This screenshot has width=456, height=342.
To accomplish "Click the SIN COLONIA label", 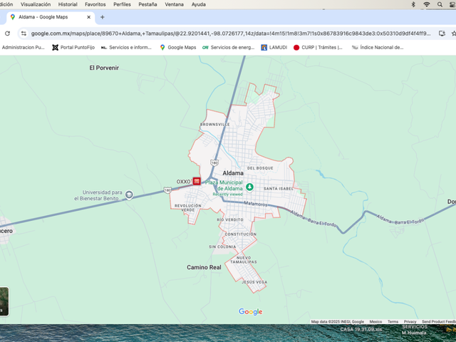I will coord(222,247).
